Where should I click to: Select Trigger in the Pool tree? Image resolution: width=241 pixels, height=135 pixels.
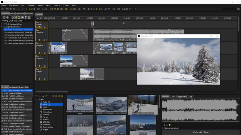coord(45,130)
